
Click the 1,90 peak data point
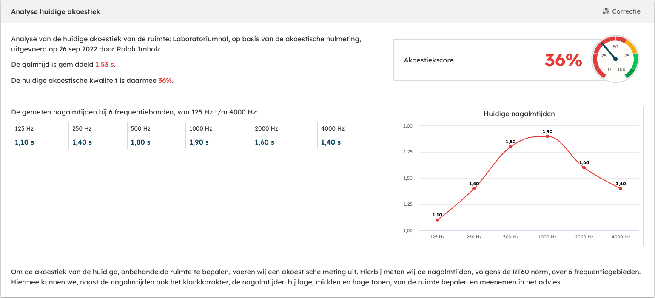pyautogui.click(x=547, y=136)
